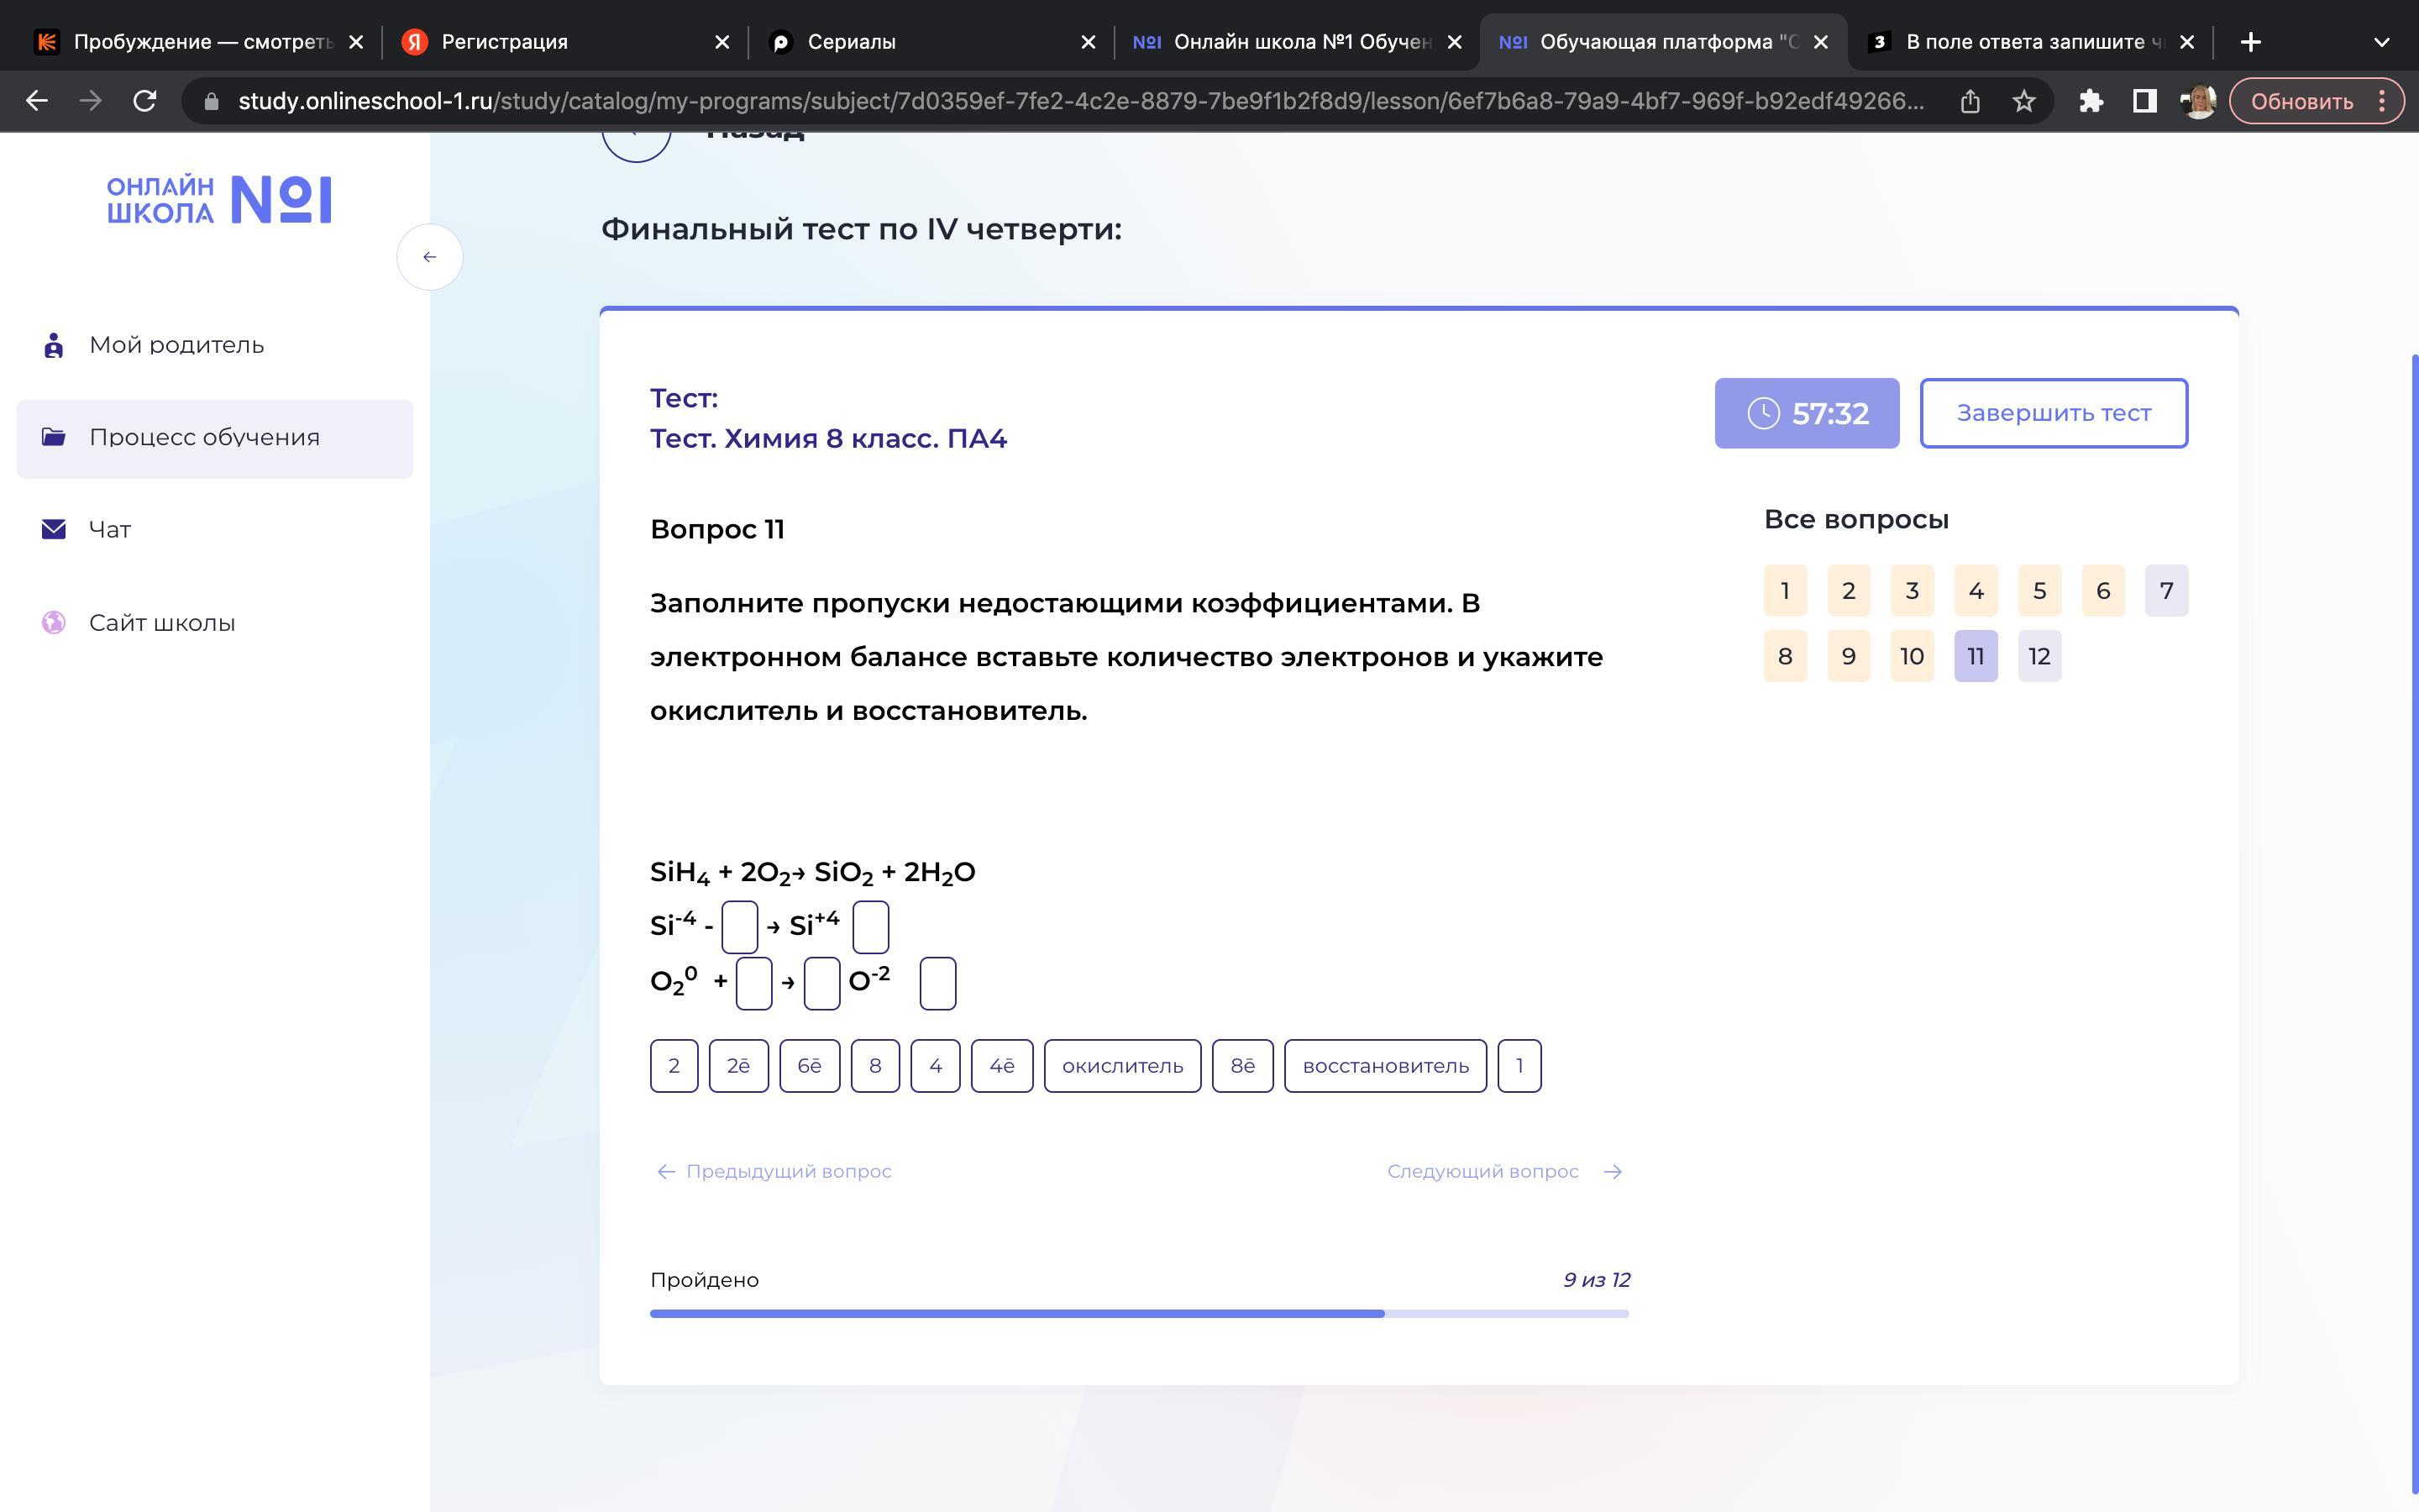Image resolution: width=2419 pixels, height=1512 pixels.
Task: Jump to question 7
Action: pos(2165,591)
